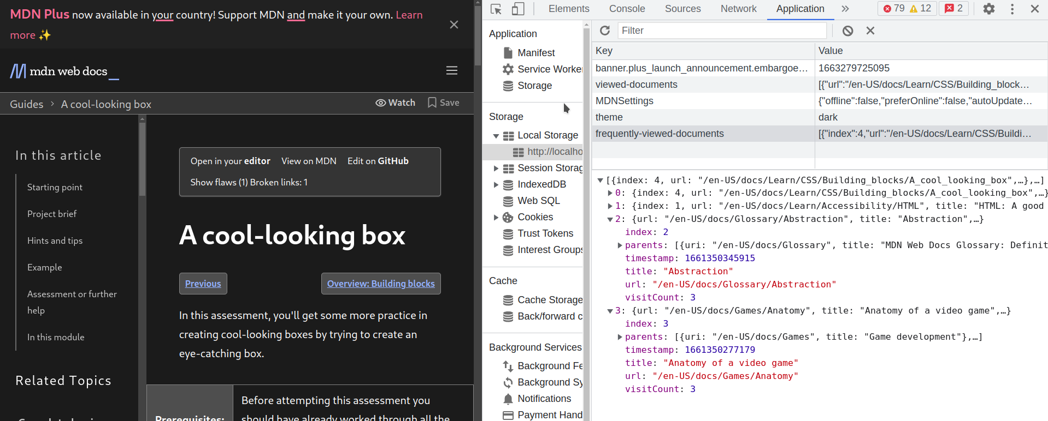Expand object 0 in JSON preview

tap(610, 193)
